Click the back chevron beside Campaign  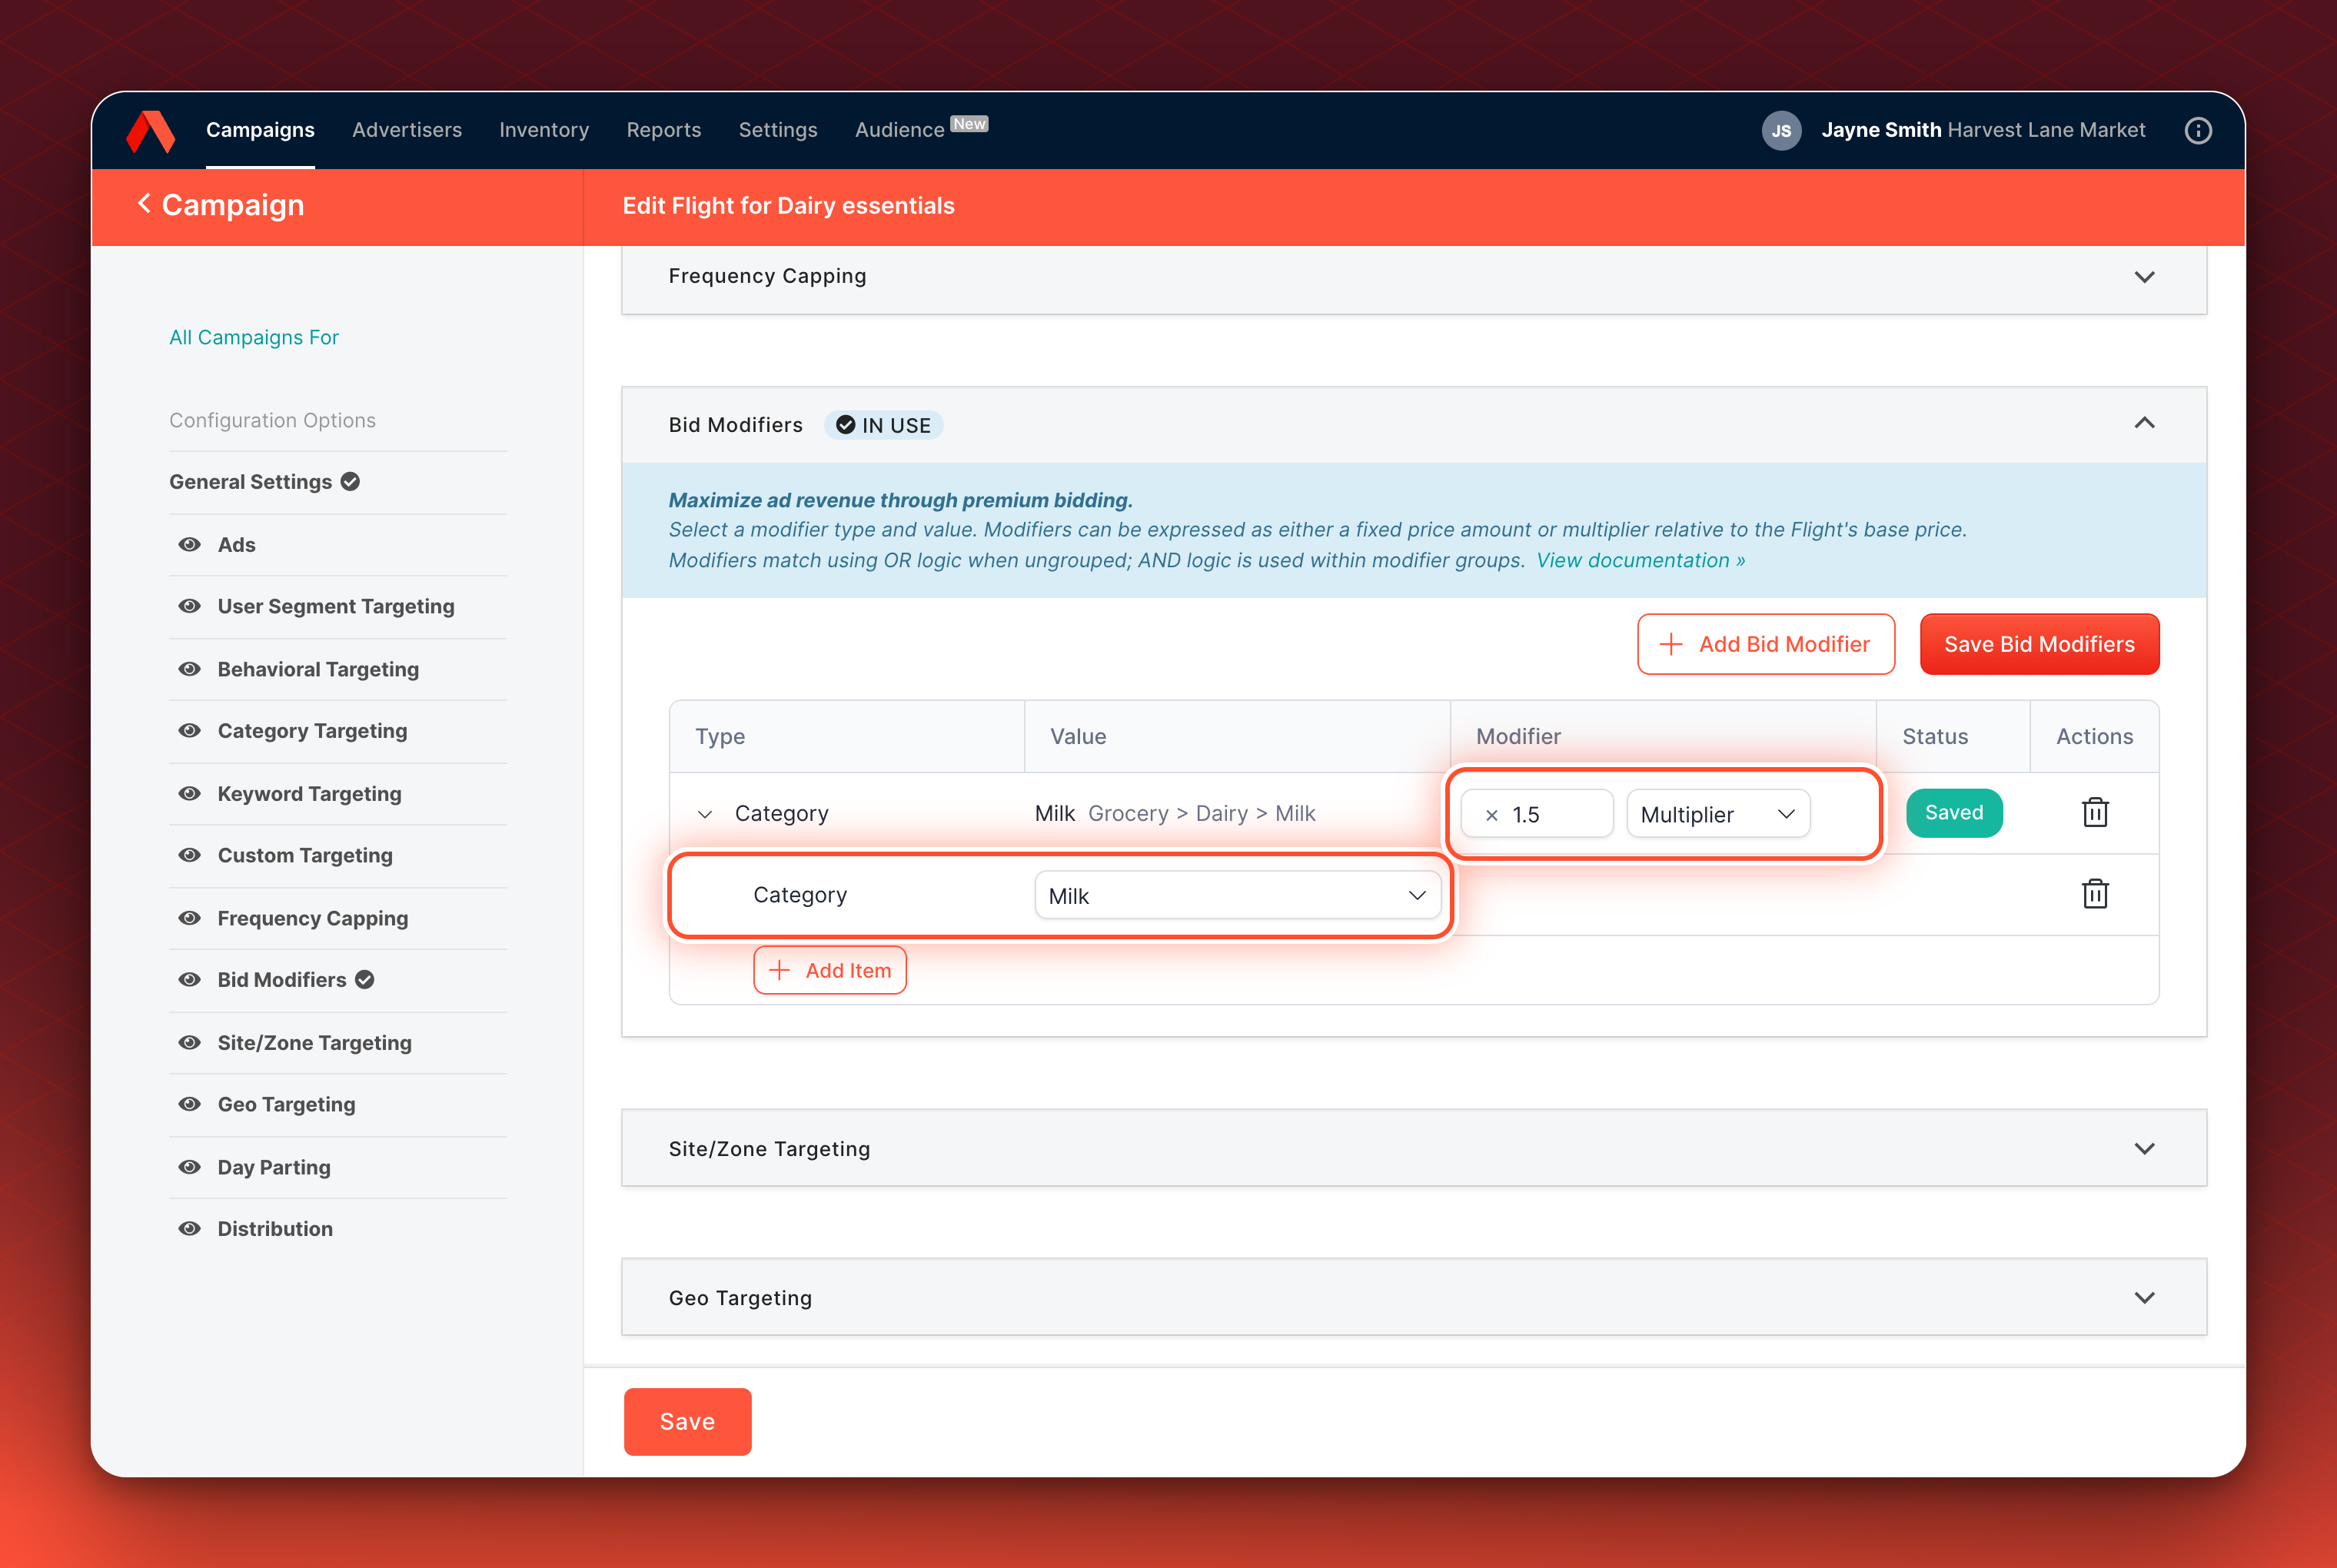(x=144, y=204)
